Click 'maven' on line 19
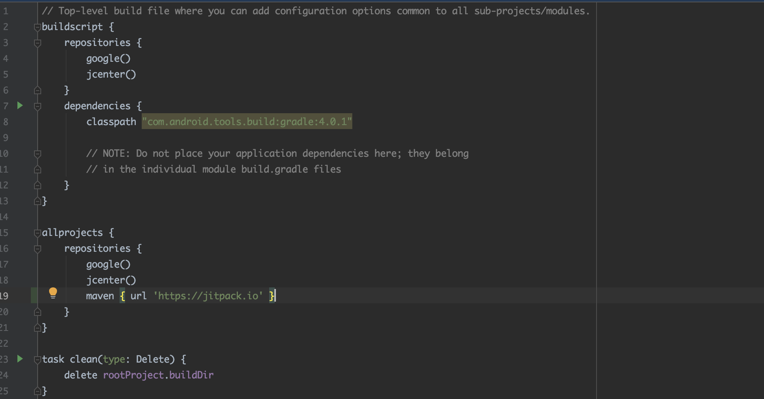Screen dimensions: 764x399 pyautogui.click(x=100, y=296)
